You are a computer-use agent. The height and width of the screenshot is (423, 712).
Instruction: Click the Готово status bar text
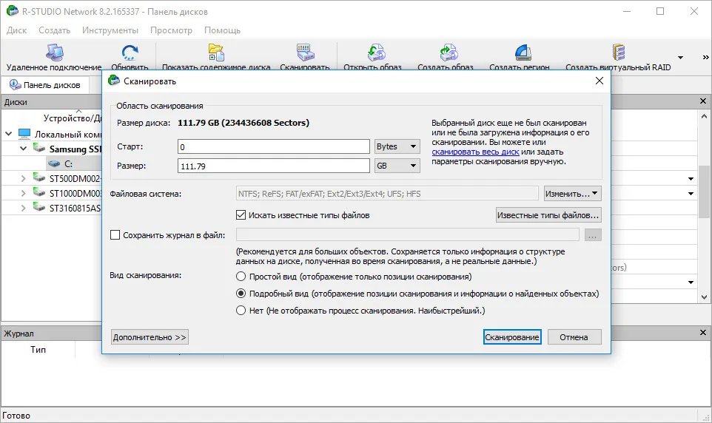point(16,416)
